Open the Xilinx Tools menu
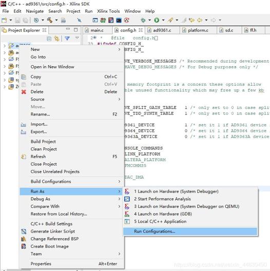270x271 pixels. (x=108, y=11)
